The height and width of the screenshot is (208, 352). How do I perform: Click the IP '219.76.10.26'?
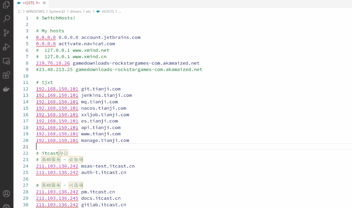(x=53, y=63)
